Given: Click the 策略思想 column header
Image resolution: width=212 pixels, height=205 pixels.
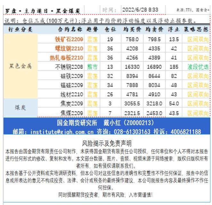Looking at the screenshot, I should (x=196, y=29).
